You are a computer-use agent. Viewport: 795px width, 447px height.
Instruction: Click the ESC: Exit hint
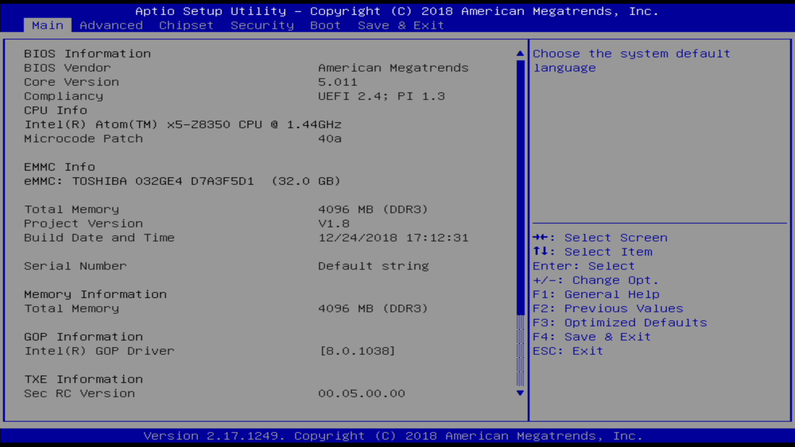568,351
